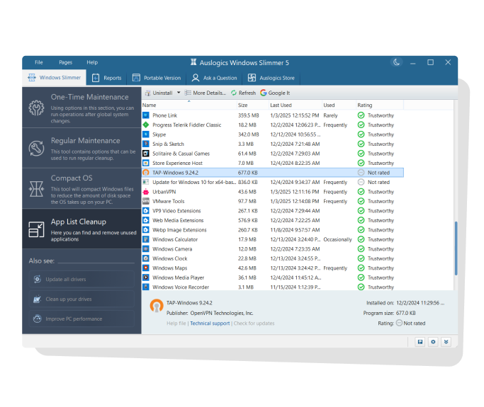Click the double-chevron expand icon
The height and width of the screenshot is (407, 484).
pyautogui.click(x=446, y=342)
